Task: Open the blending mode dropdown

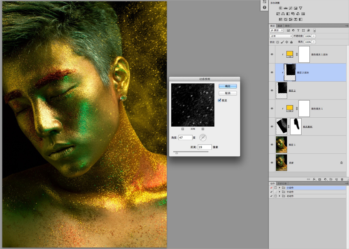Action: click(x=281, y=36)
